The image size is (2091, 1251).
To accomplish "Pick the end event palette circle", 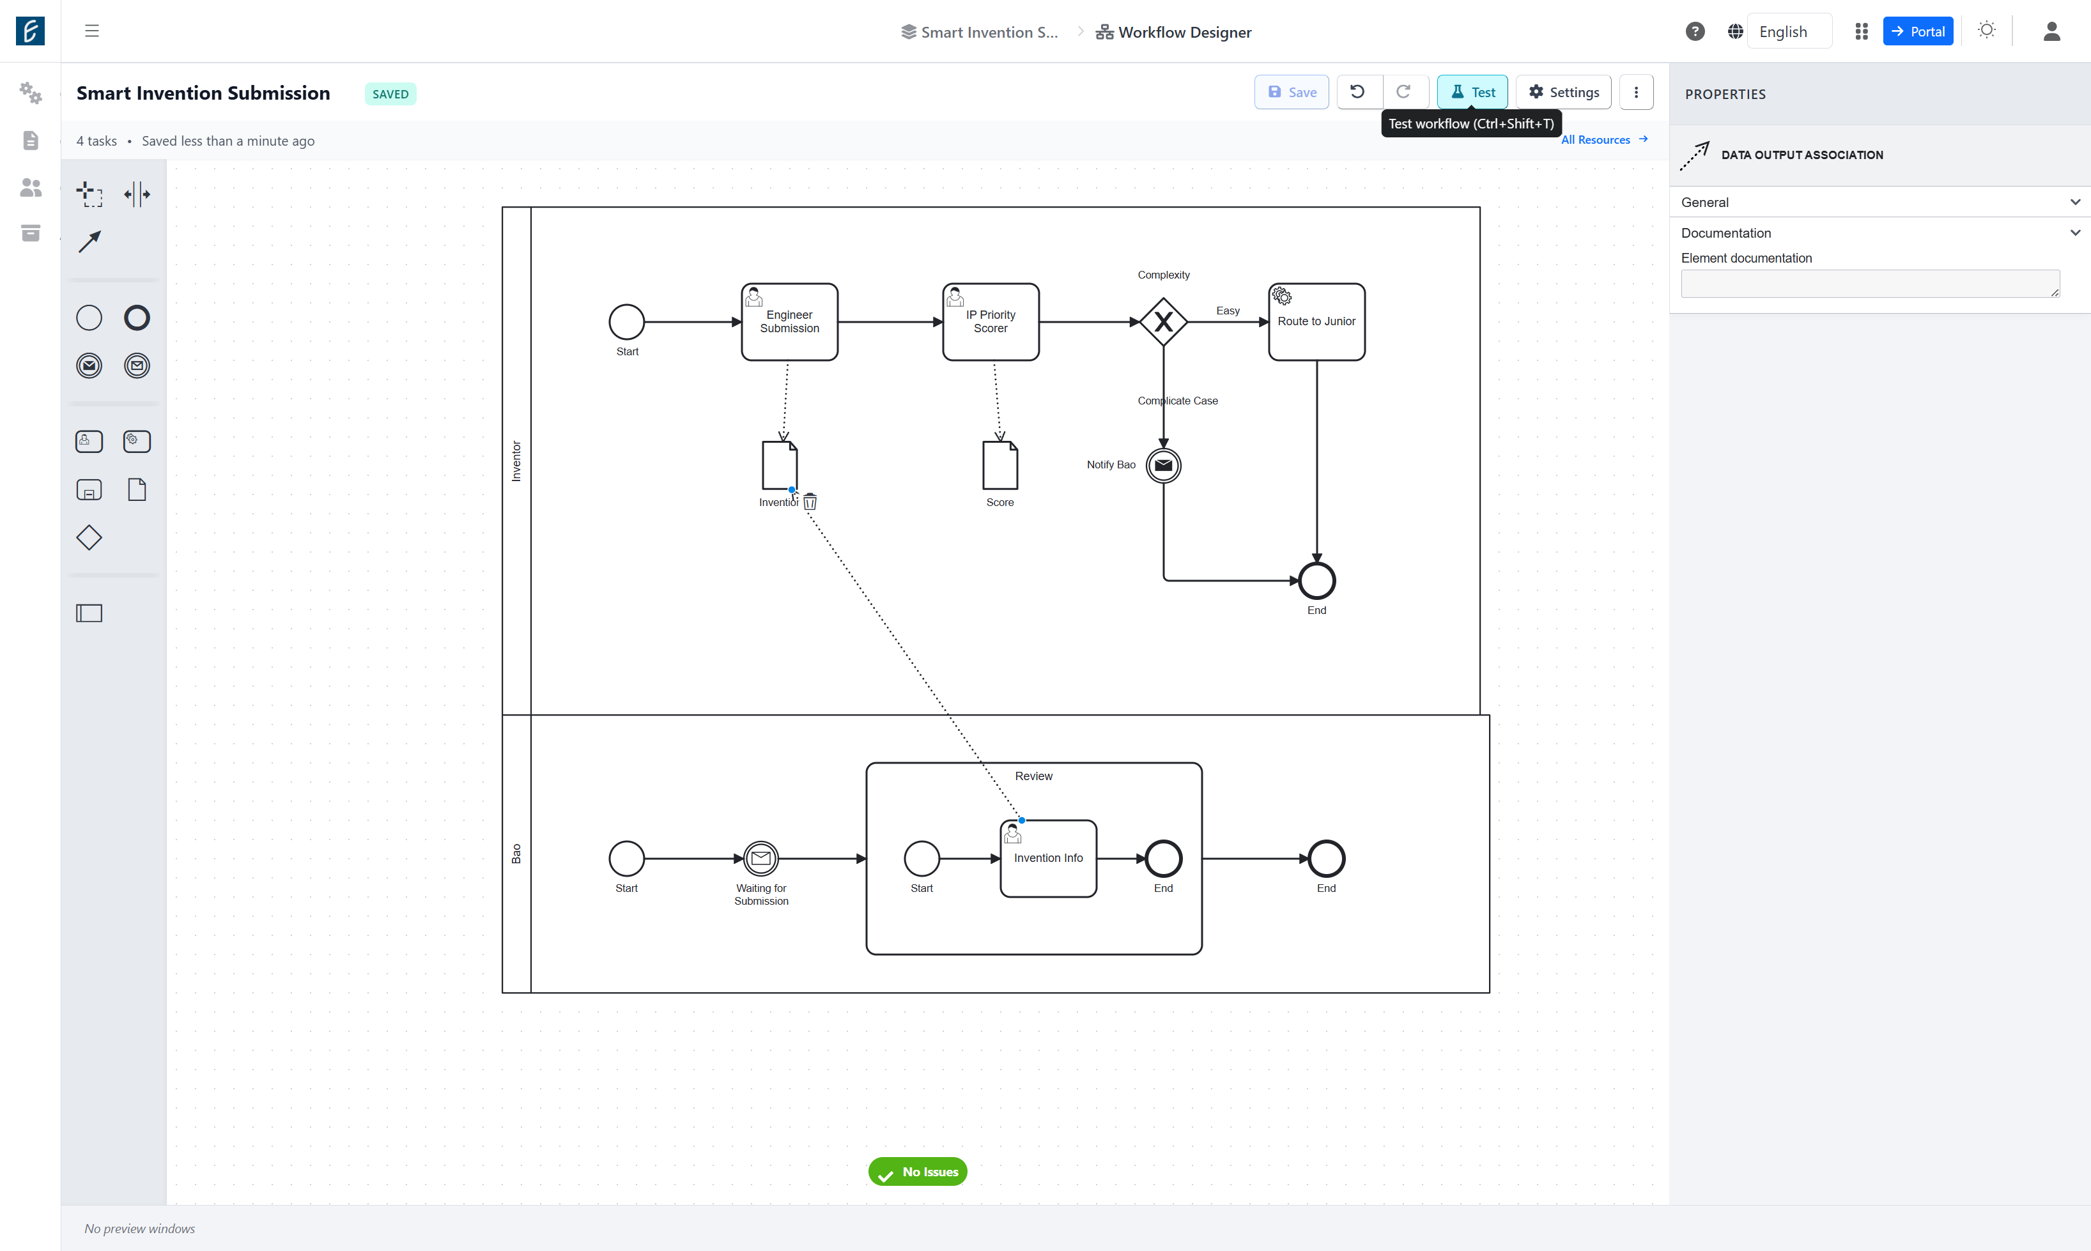I will click(x=137, y=318).
